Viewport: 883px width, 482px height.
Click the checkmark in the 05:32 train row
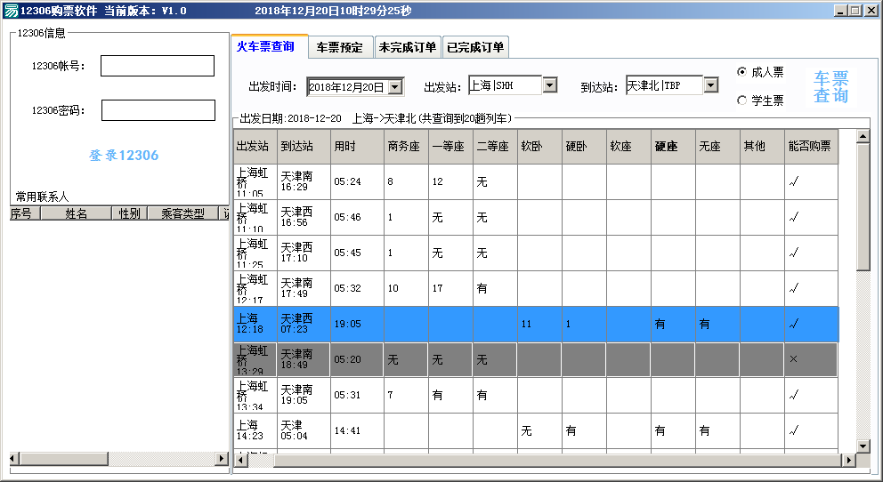click(794, 288)
